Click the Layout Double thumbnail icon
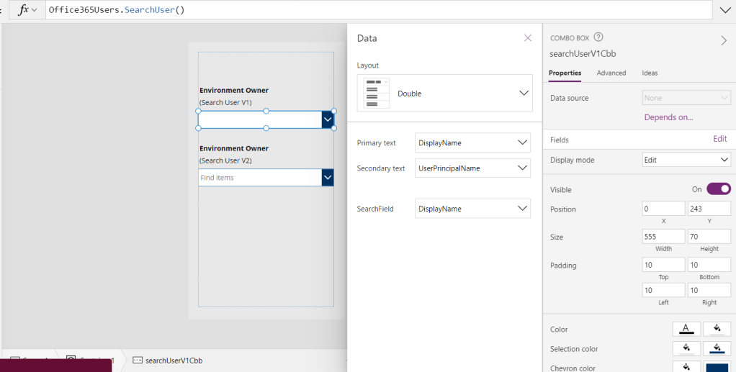This screenshot has width=736, height=372. [x=376, y=94]
